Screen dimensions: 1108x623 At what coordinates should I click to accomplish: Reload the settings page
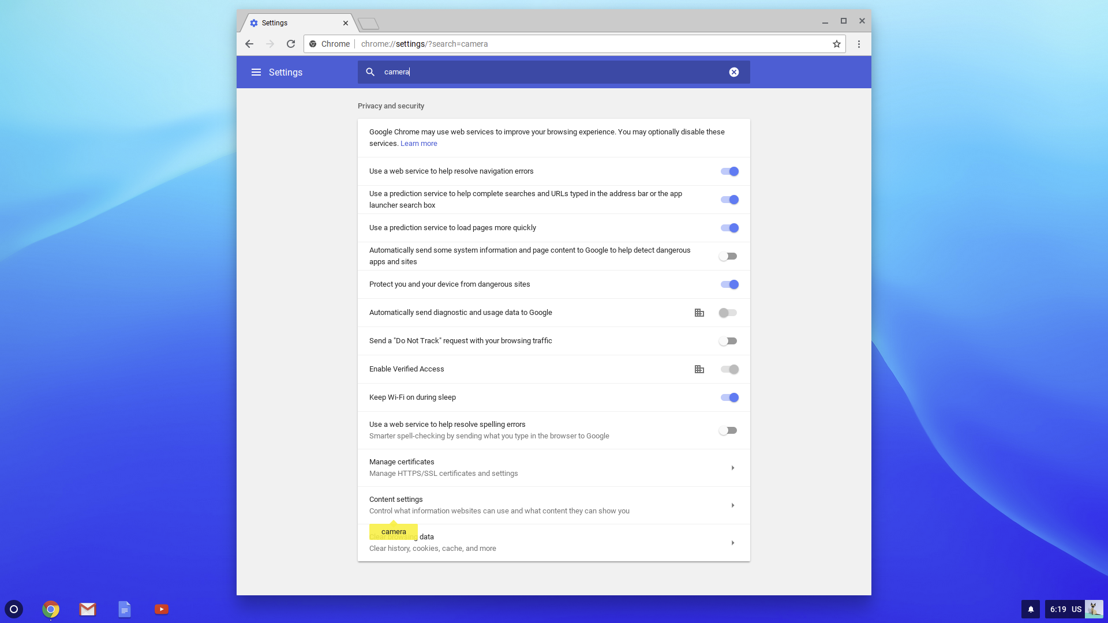tap(291, 44)
